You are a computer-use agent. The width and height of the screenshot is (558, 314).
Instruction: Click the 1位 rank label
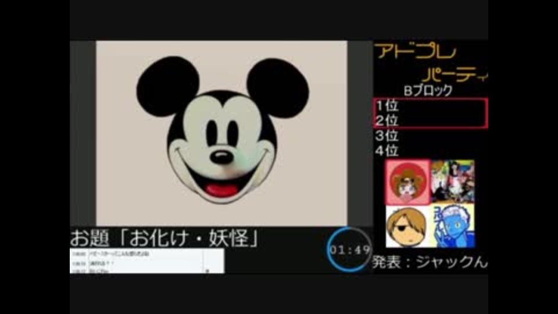[x=387, y=105]
